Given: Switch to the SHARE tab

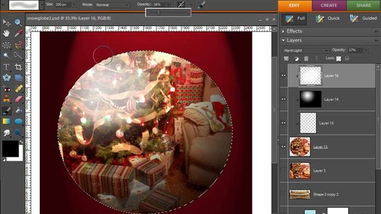Looking at the screenshot, I should (x=364, y=5).
